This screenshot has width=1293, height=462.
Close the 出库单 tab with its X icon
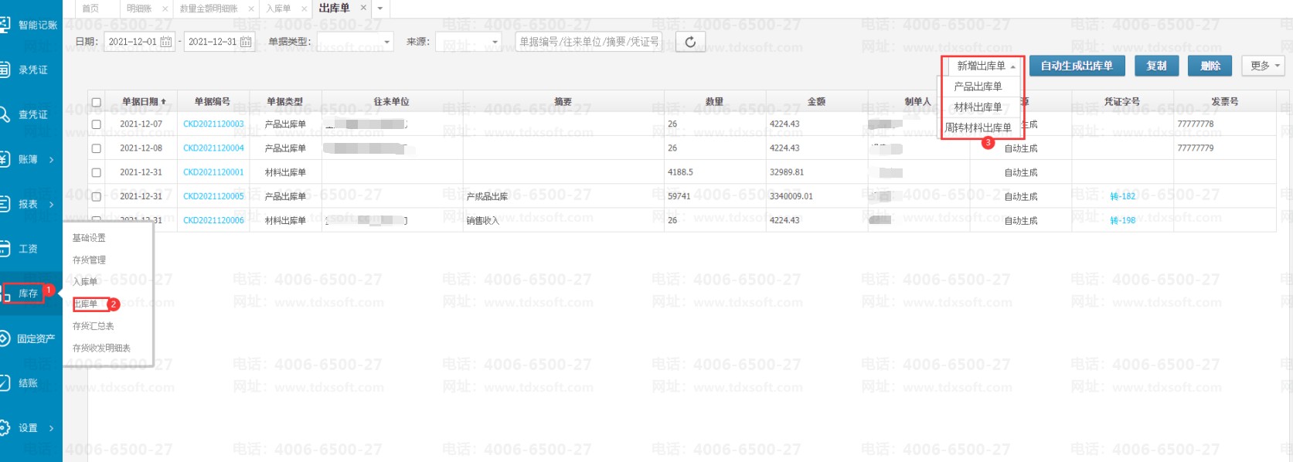(x=363, y=8)
